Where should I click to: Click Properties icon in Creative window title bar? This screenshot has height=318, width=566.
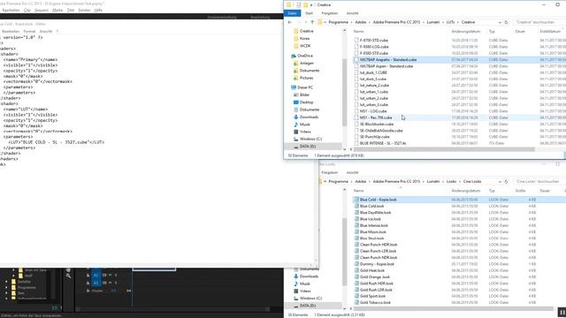pyautogui.click(x=299, y=4)
